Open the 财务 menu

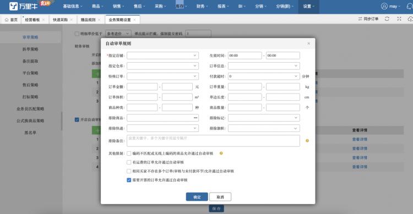pos(202,6)
